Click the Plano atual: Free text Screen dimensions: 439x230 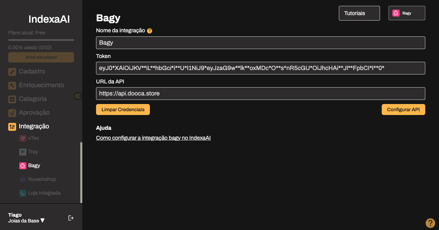tap(27, 33)
